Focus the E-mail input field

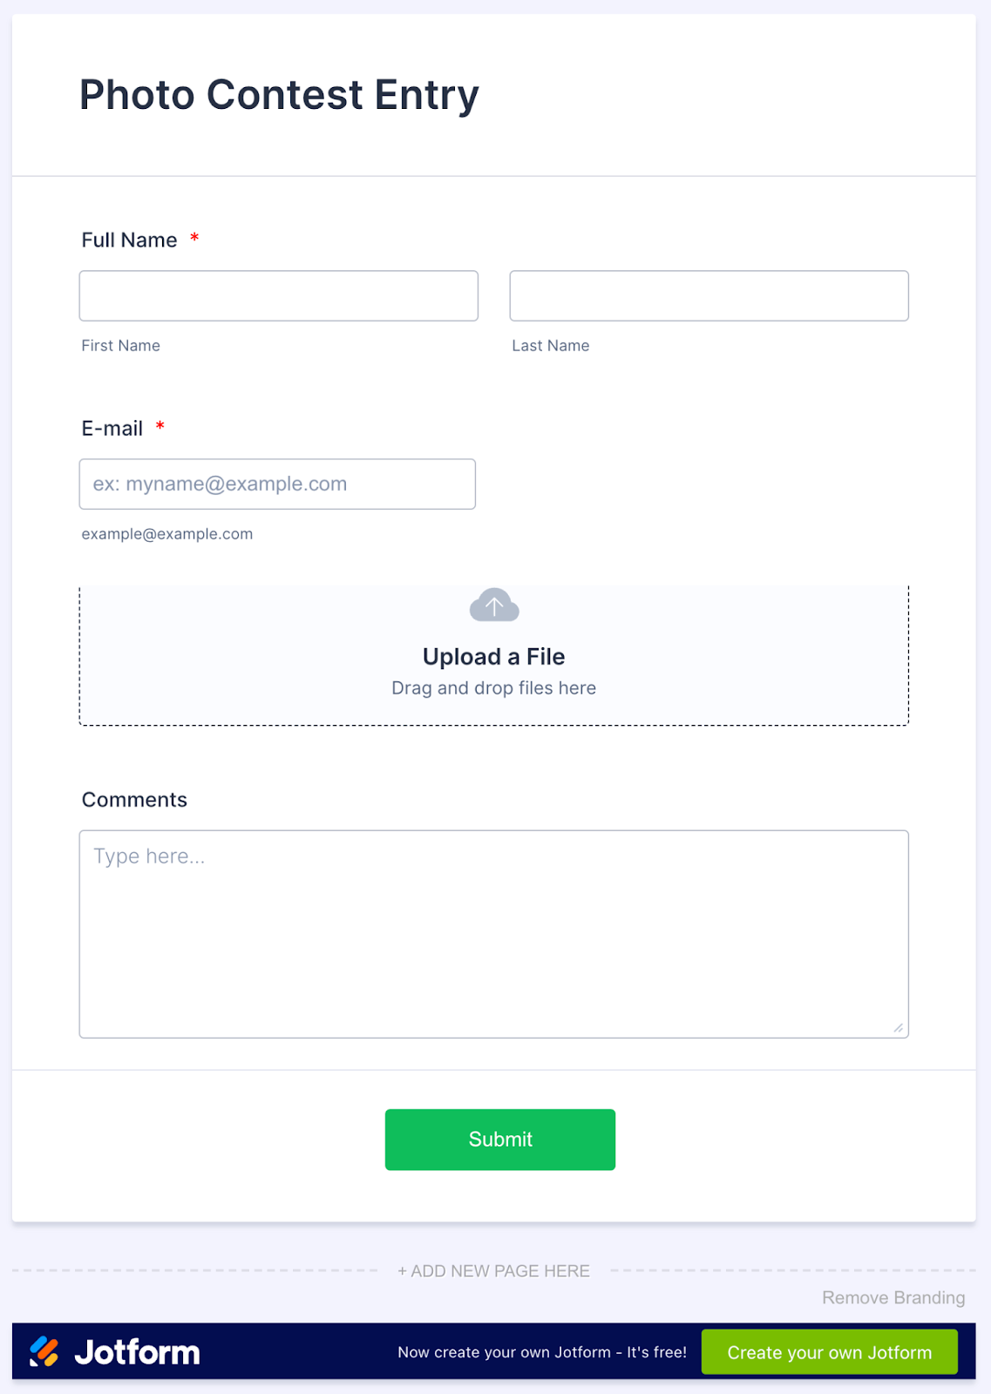277,484
